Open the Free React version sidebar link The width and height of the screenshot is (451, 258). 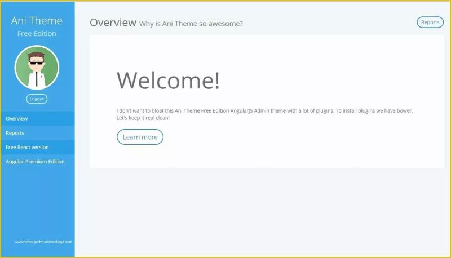pos(38,147)
